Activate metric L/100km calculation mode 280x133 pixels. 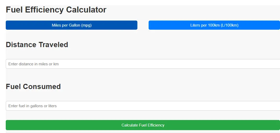(x=214, y=25)
